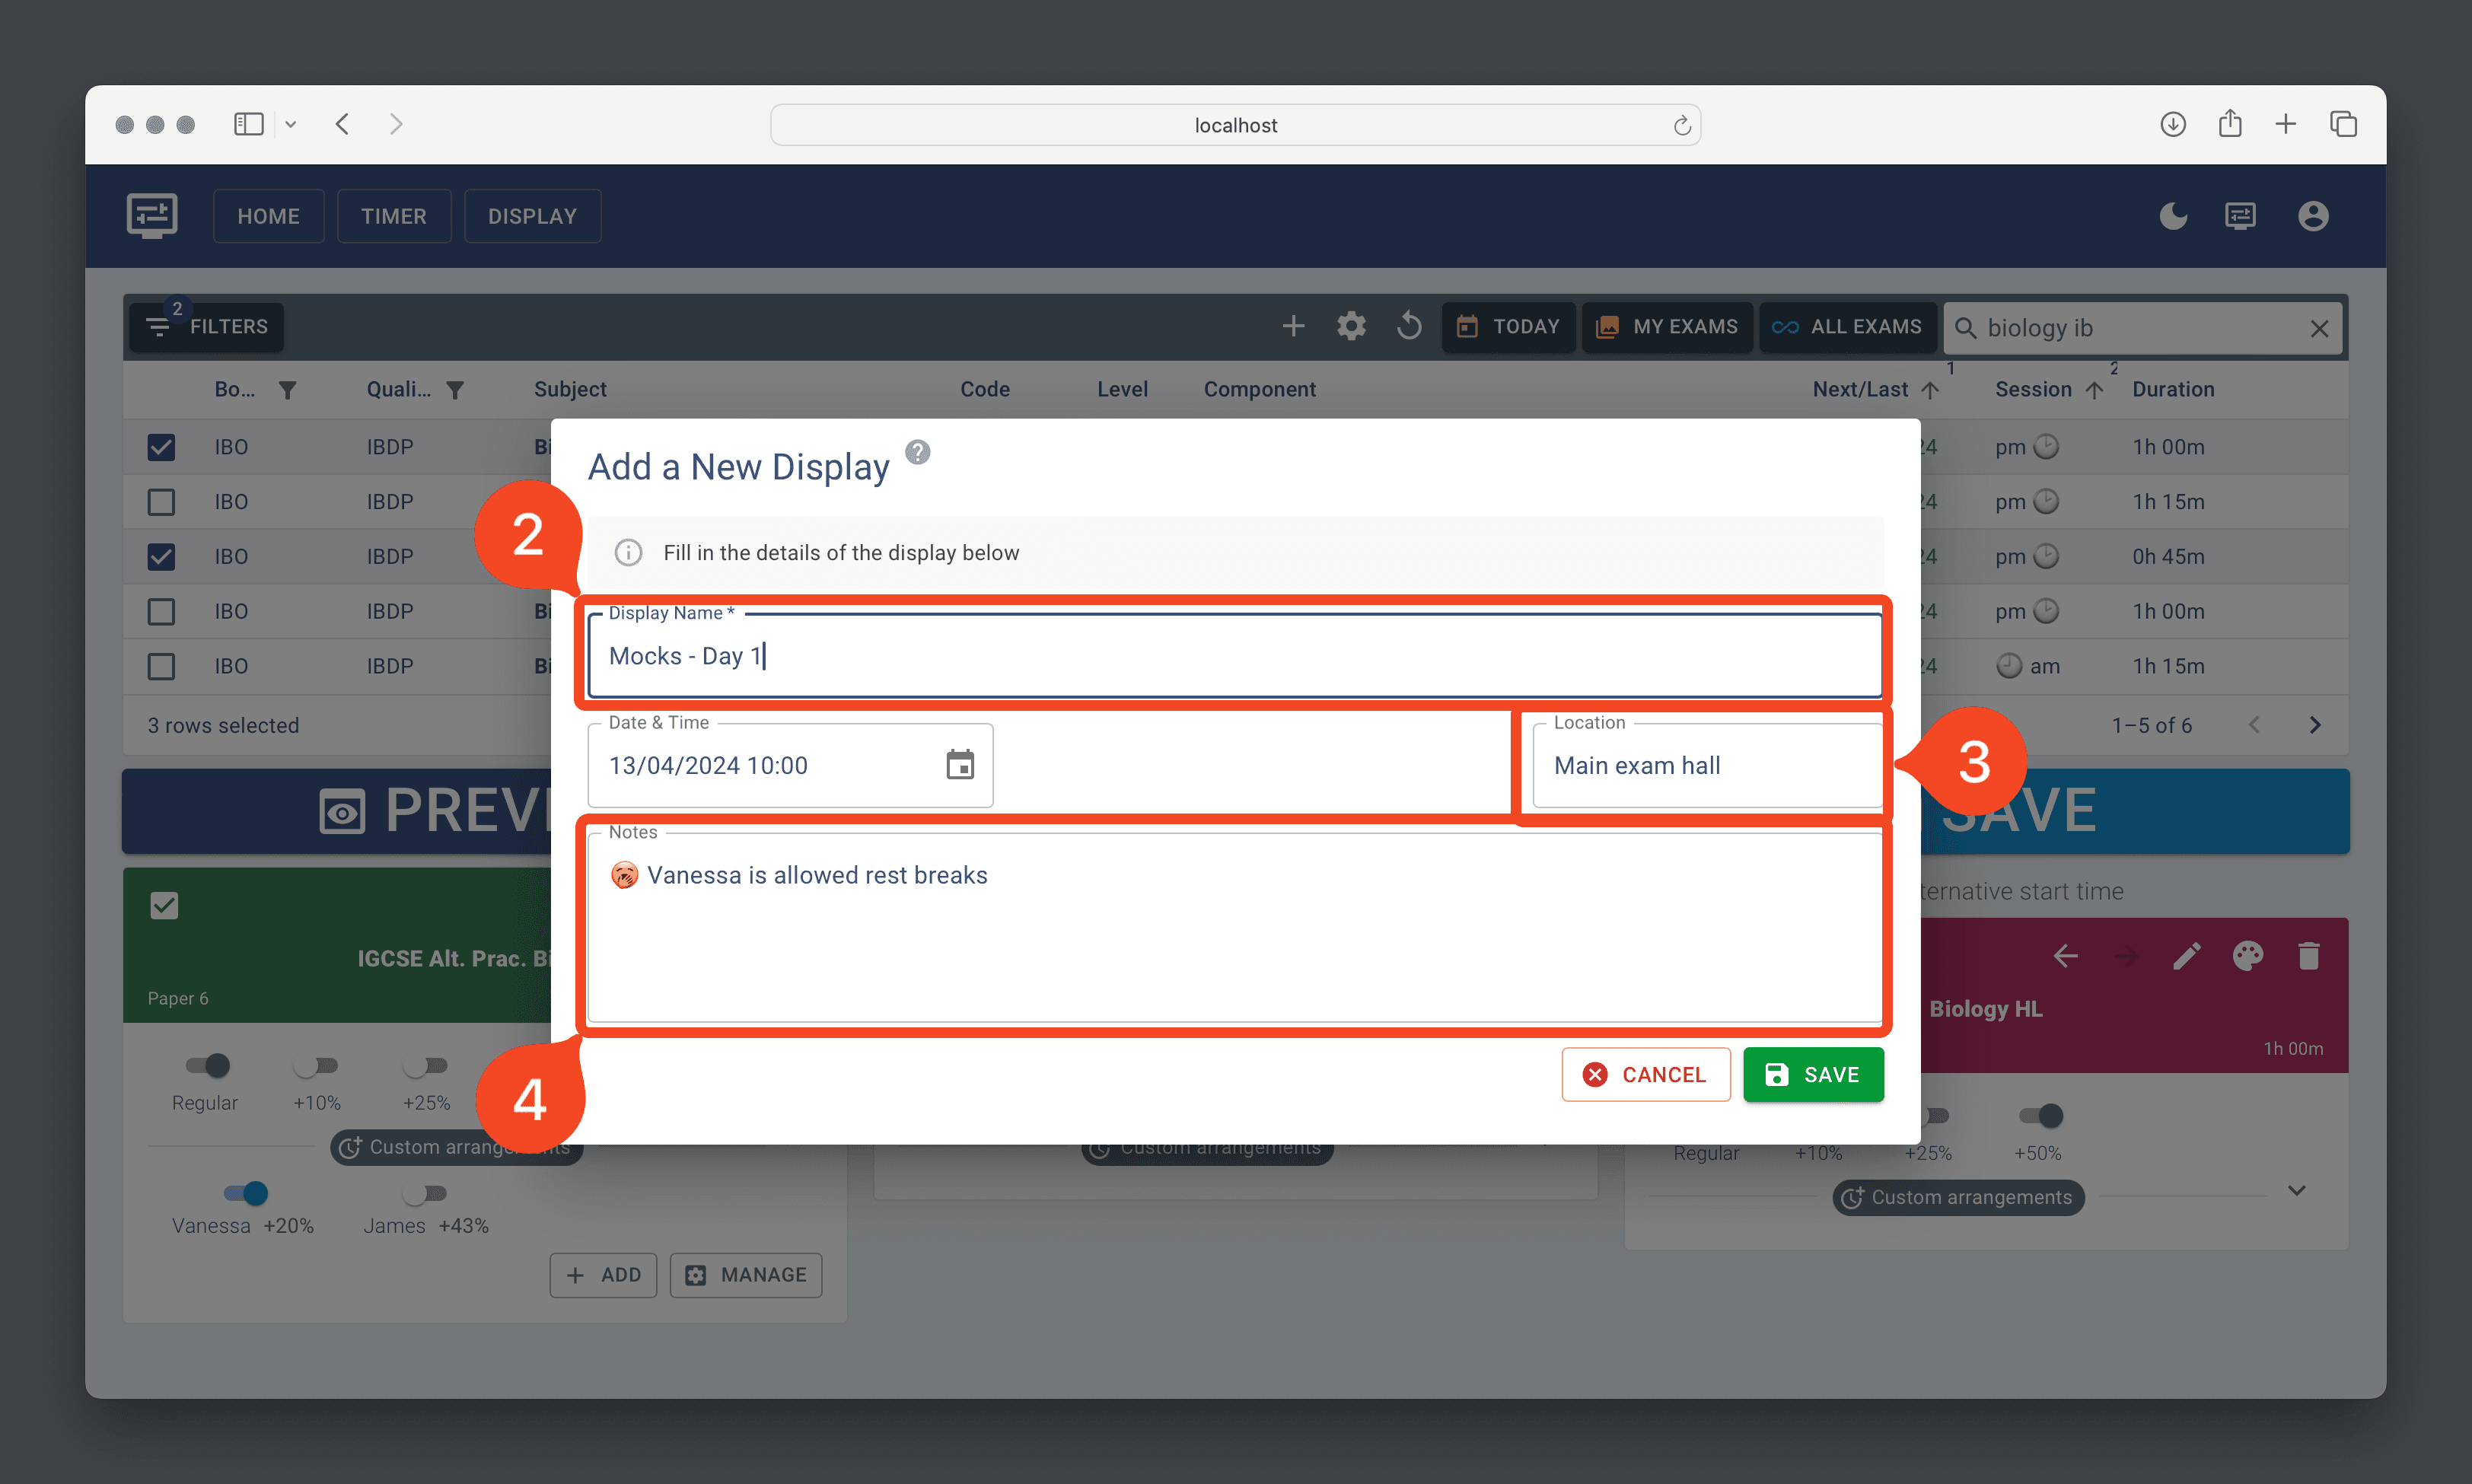Click the settings gear icon
2472x1484 pixels.
(x=1351, y=326)
